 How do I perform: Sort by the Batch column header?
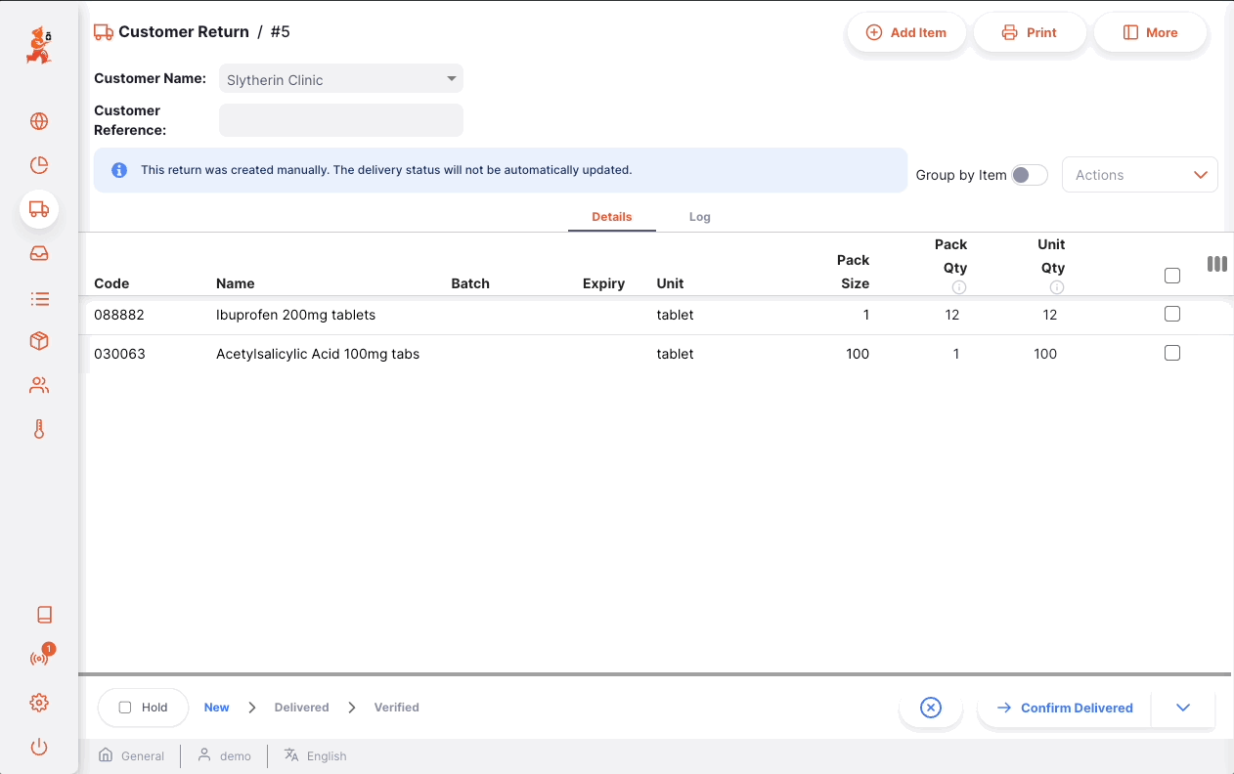tap(470, 283)
